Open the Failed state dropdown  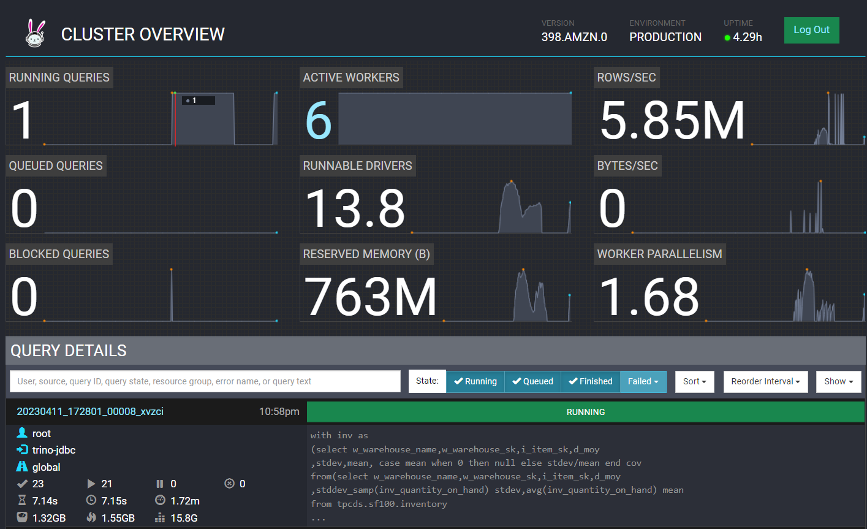pyautogui.click(x=643, y=381)
